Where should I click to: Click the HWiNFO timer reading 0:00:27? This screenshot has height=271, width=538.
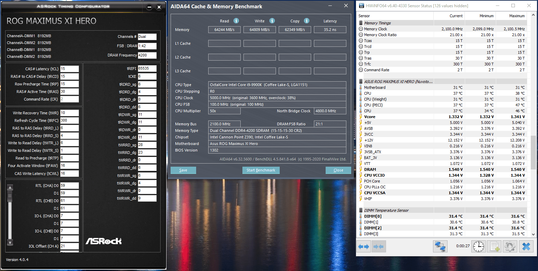coord(463,246)
